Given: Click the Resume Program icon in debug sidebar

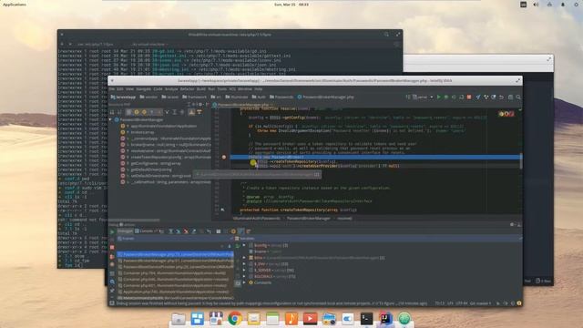Looking at the screenshot, I should (x=112, y=231).
